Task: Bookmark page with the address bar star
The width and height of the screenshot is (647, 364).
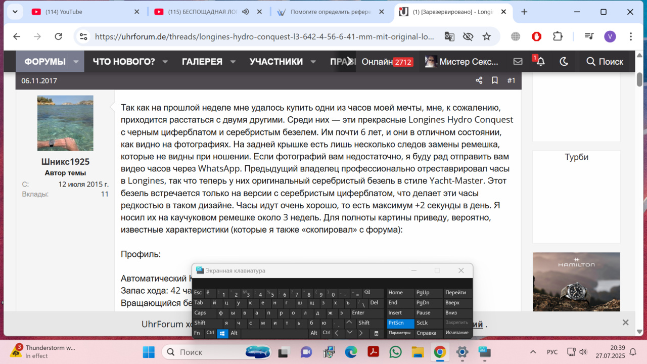Action: click(x=486, y=36)
